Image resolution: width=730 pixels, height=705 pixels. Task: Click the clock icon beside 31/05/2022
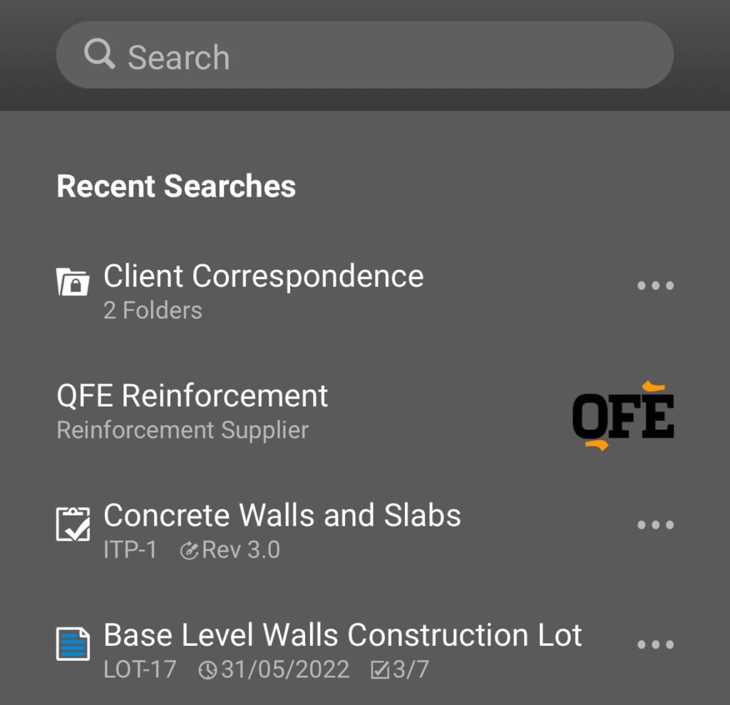pos(207,670)
